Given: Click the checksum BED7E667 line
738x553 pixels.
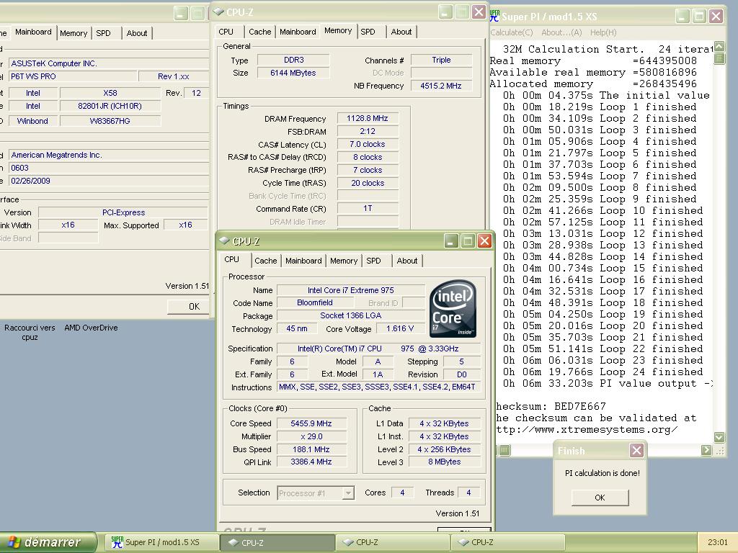Looking at the screenshot, I should point(551,406).
